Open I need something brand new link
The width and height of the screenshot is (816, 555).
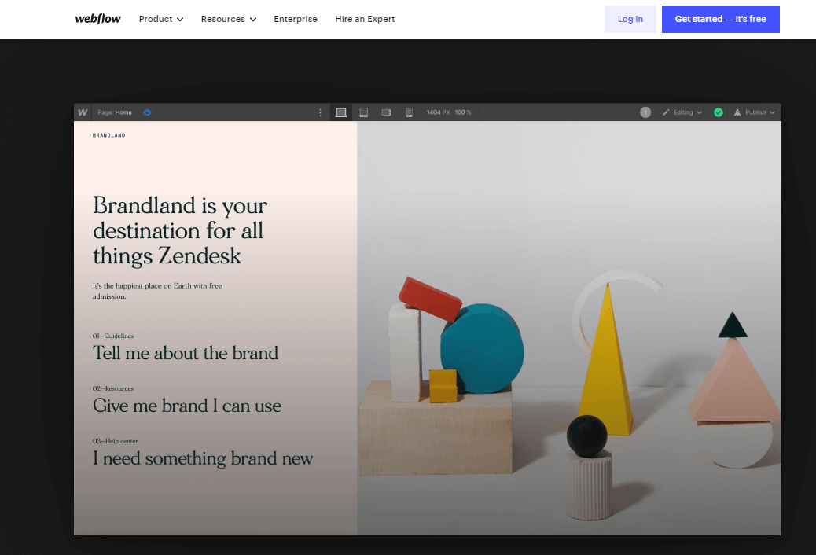click(203, 458)
